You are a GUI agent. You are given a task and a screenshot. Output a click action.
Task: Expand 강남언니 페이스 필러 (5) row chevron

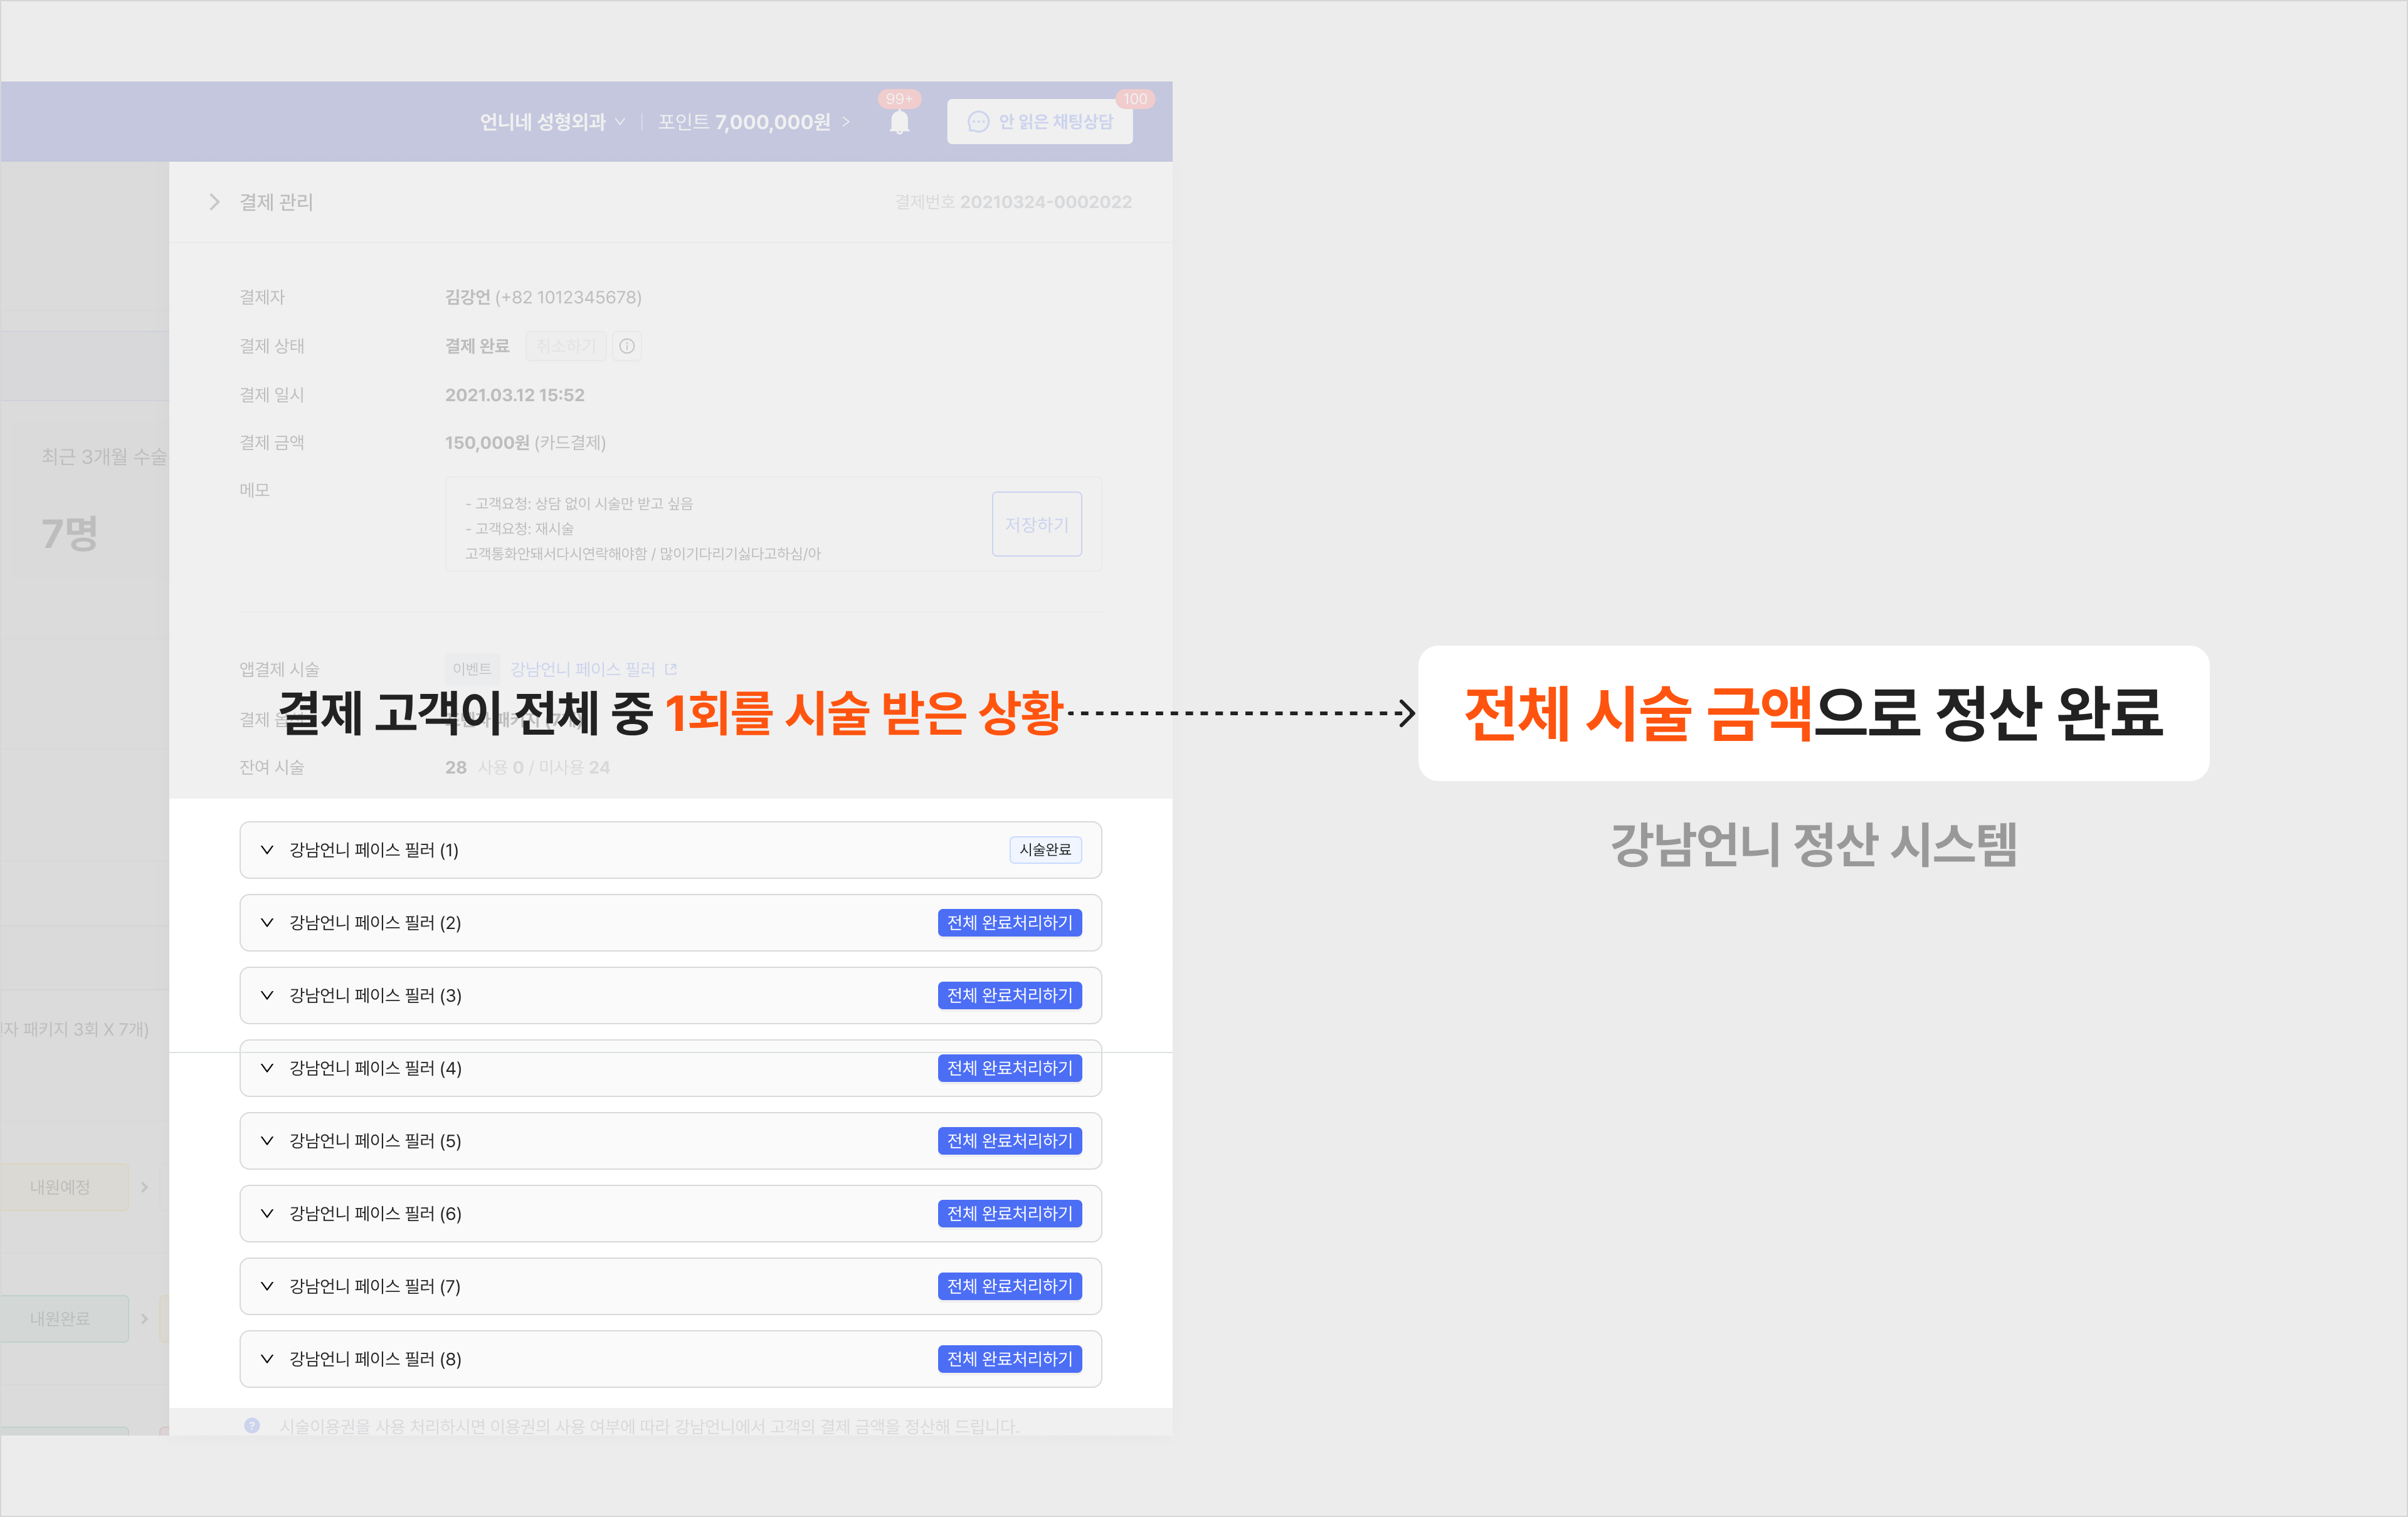click(267, 1140)
